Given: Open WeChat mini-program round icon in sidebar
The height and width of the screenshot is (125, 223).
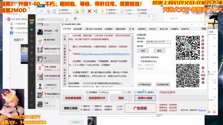Looking at the screenshot, I should (x=32, y=93).
